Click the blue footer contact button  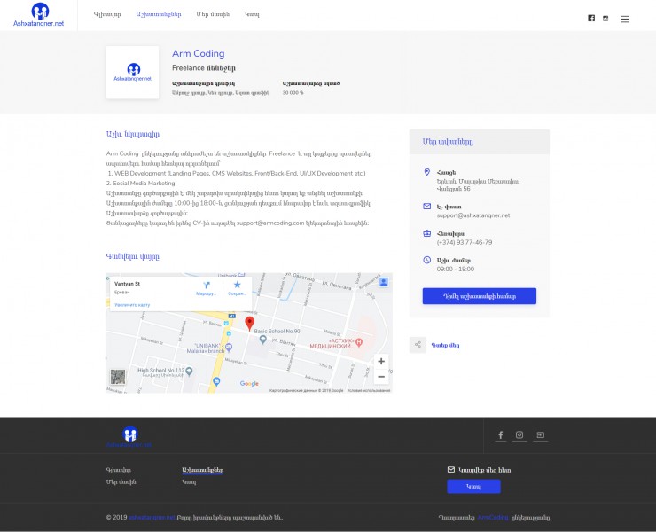tap(473, 487)
